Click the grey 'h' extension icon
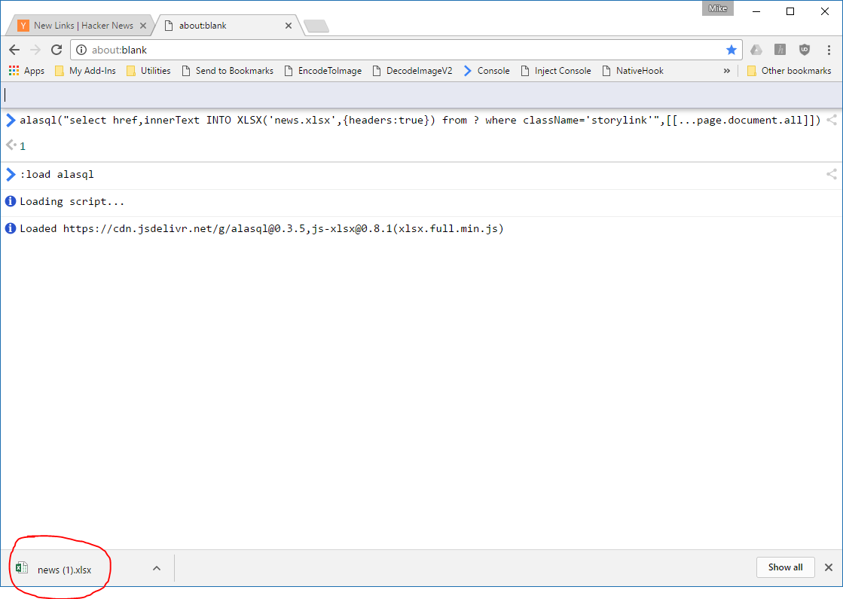Image resolution: width=843 pixels, height=599 pixels. [x=780, y=49]
